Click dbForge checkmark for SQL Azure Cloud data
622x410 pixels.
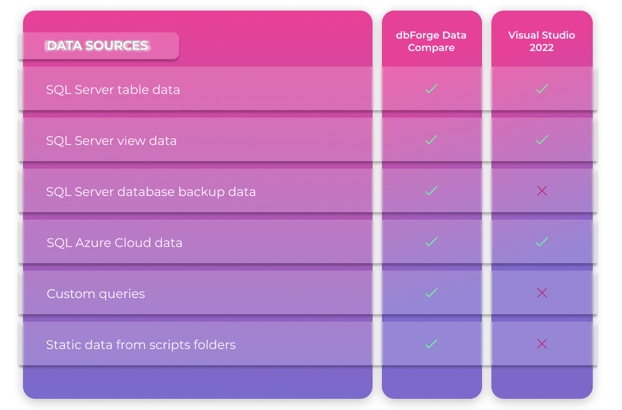[x=431, y=242]
